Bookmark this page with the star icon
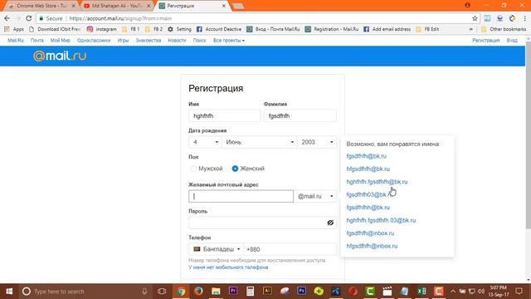531x299 pixels. (475, 18)
